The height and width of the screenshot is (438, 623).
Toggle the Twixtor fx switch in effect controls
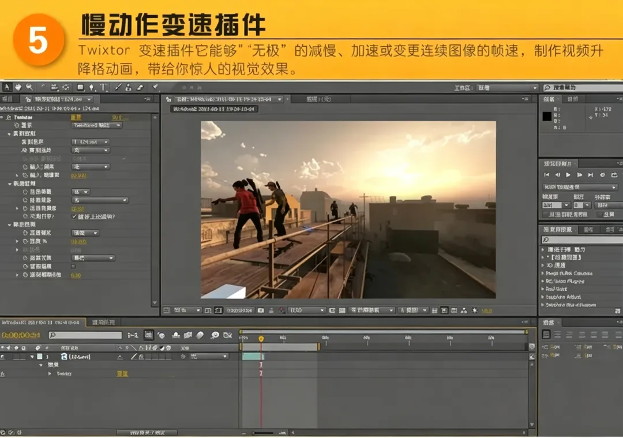pos(9,117)
